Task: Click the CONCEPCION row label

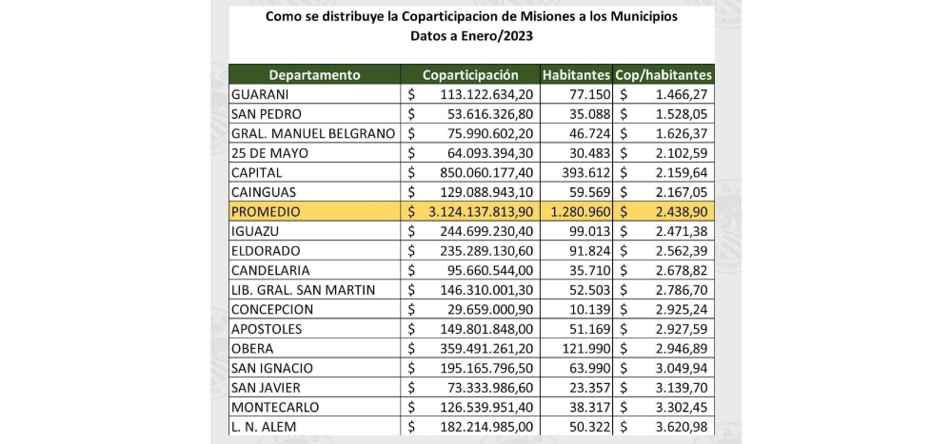Action: click(274, 309)
